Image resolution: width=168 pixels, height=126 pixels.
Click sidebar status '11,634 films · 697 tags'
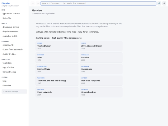(14, 91)
